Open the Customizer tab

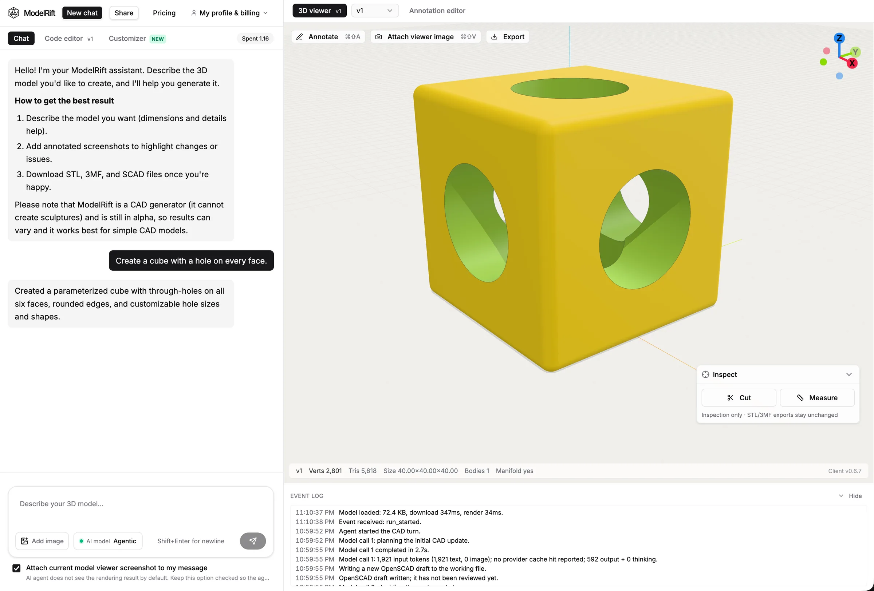[137, 38]
